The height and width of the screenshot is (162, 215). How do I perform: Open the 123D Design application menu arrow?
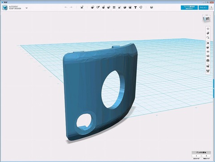(26, 8)
